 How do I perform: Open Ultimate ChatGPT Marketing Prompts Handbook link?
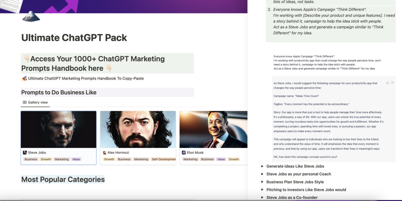[x=86, y=79]
